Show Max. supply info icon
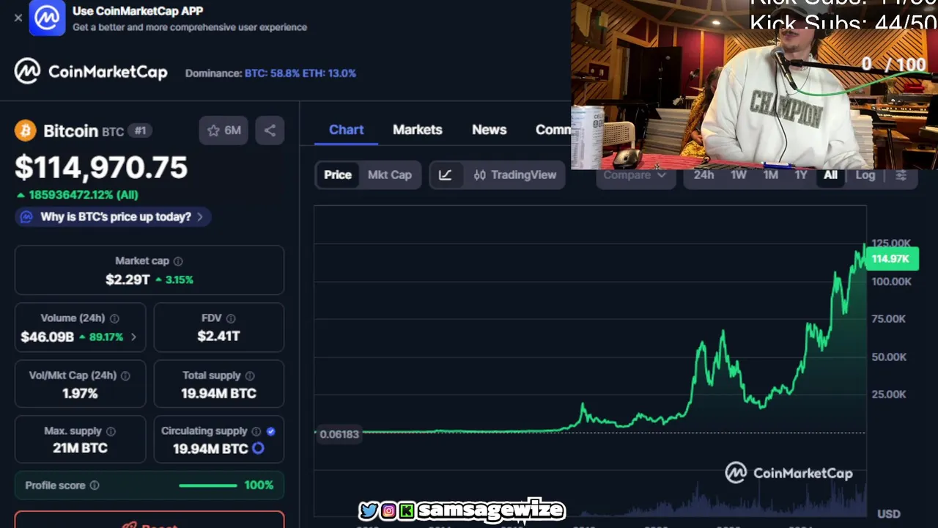Viewport: 938px width, 528px height. point(111,431)
